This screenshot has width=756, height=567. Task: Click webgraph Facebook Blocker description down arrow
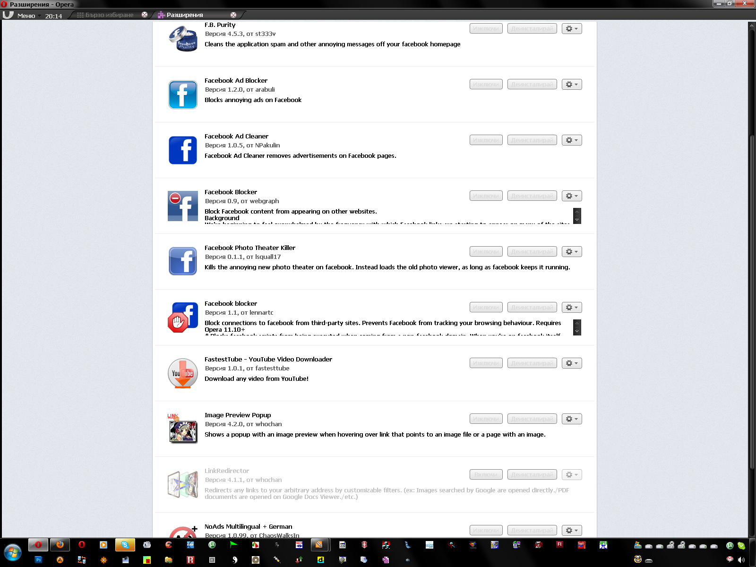click(577, 220)
